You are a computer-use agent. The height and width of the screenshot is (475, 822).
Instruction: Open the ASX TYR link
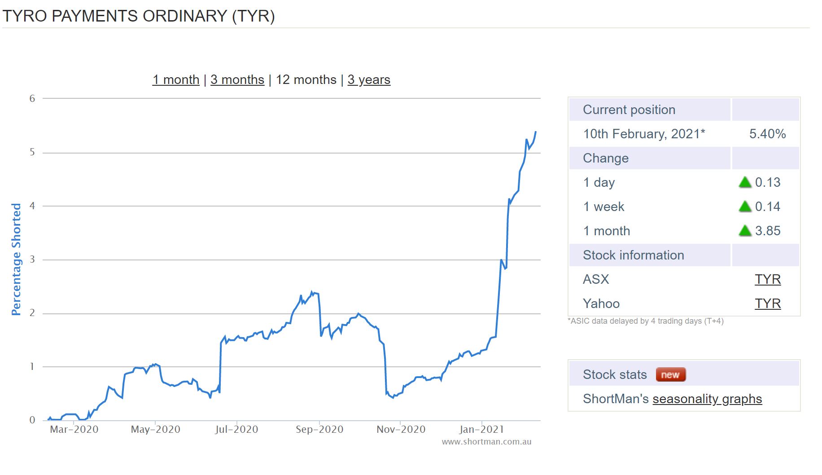point(768,279)
